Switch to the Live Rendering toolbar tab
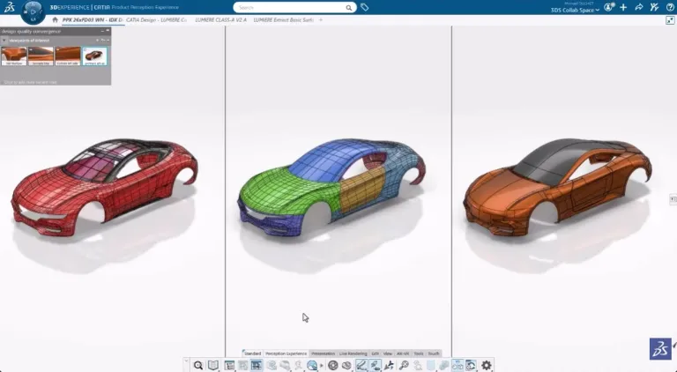677x372 pixels. (x=353, y=353)
